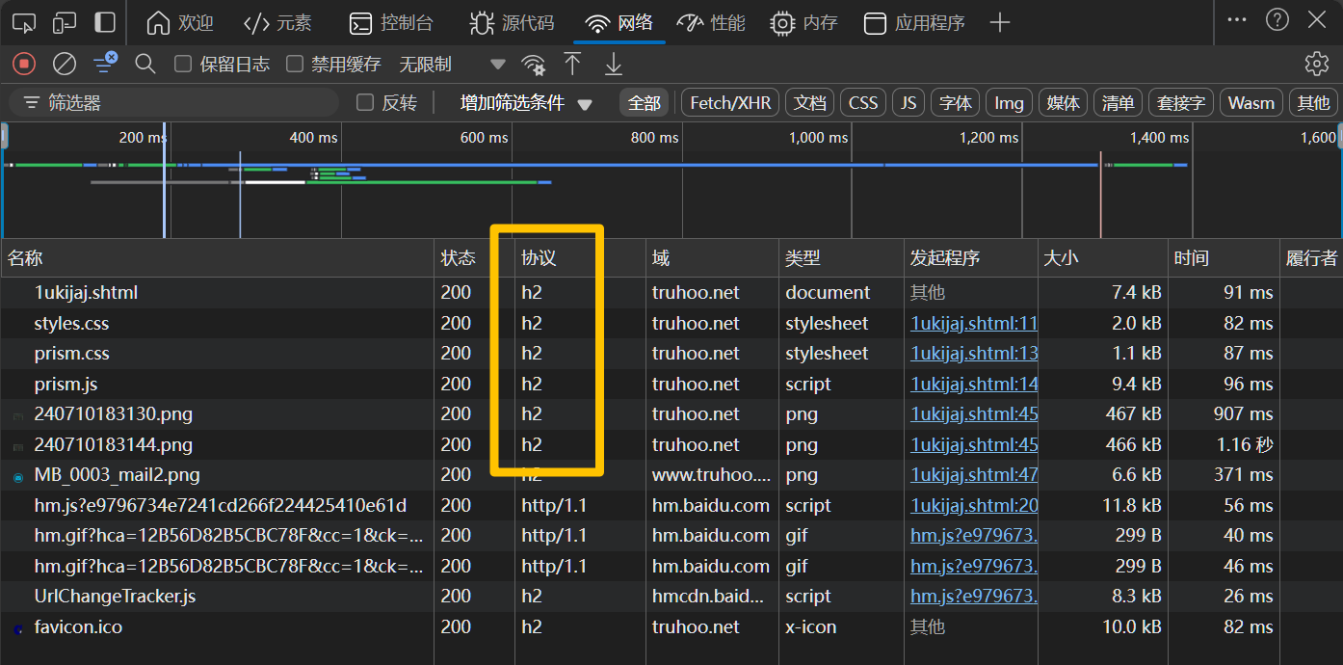Type in the 筛选器 filter field
The height and width of the screenshot is (665, 1343).
(183, 103)
